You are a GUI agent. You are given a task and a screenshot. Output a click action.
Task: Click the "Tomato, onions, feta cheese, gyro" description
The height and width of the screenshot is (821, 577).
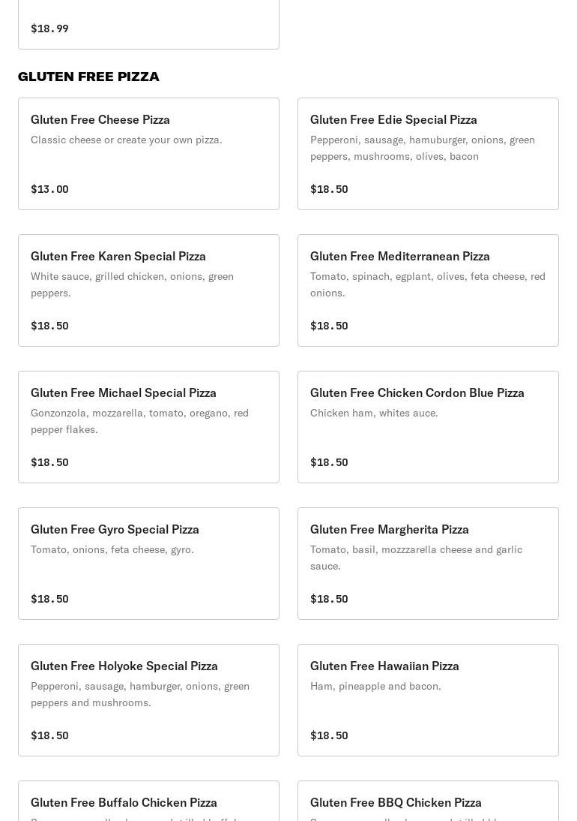112,549
